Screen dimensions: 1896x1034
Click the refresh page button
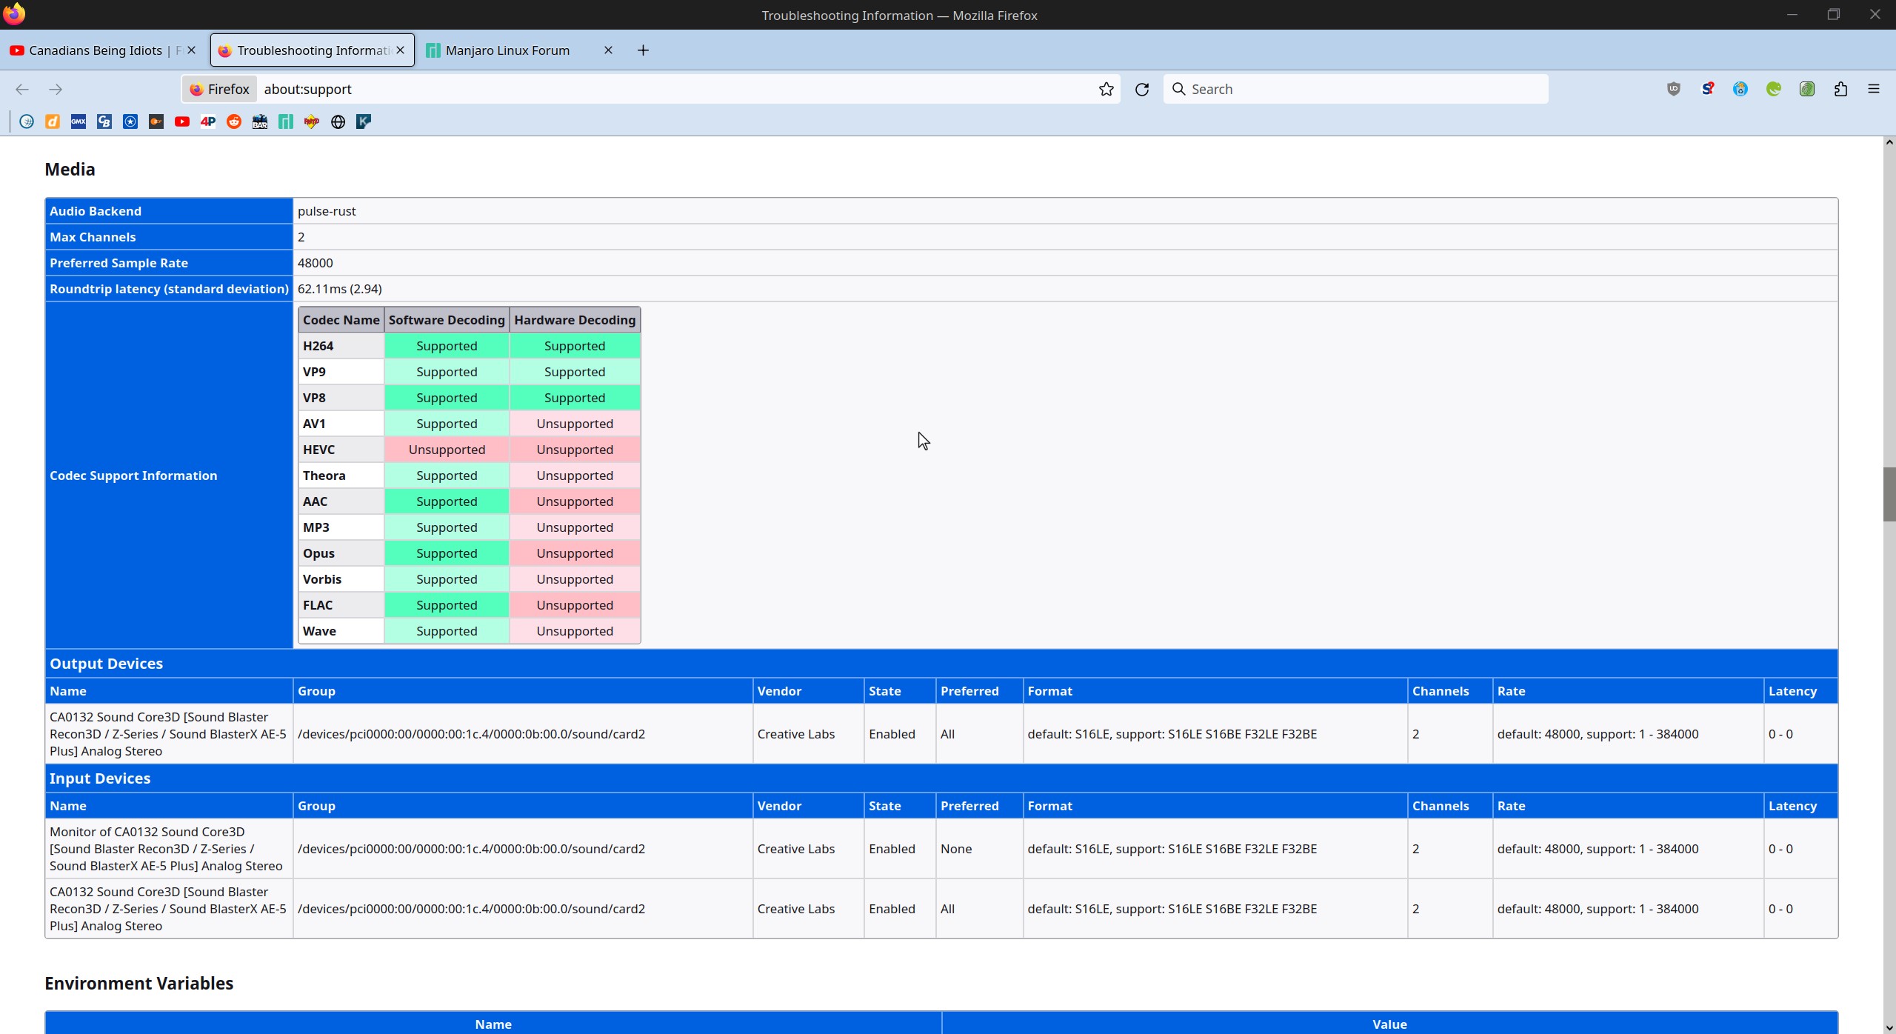point(1141,89)
